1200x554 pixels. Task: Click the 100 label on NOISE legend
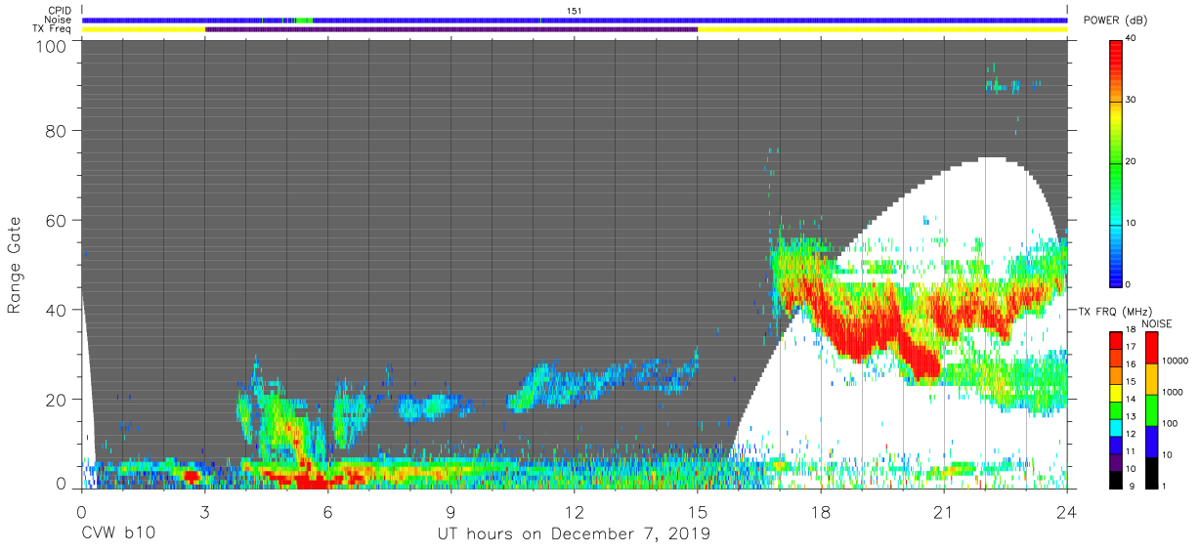coord(1170,423)
